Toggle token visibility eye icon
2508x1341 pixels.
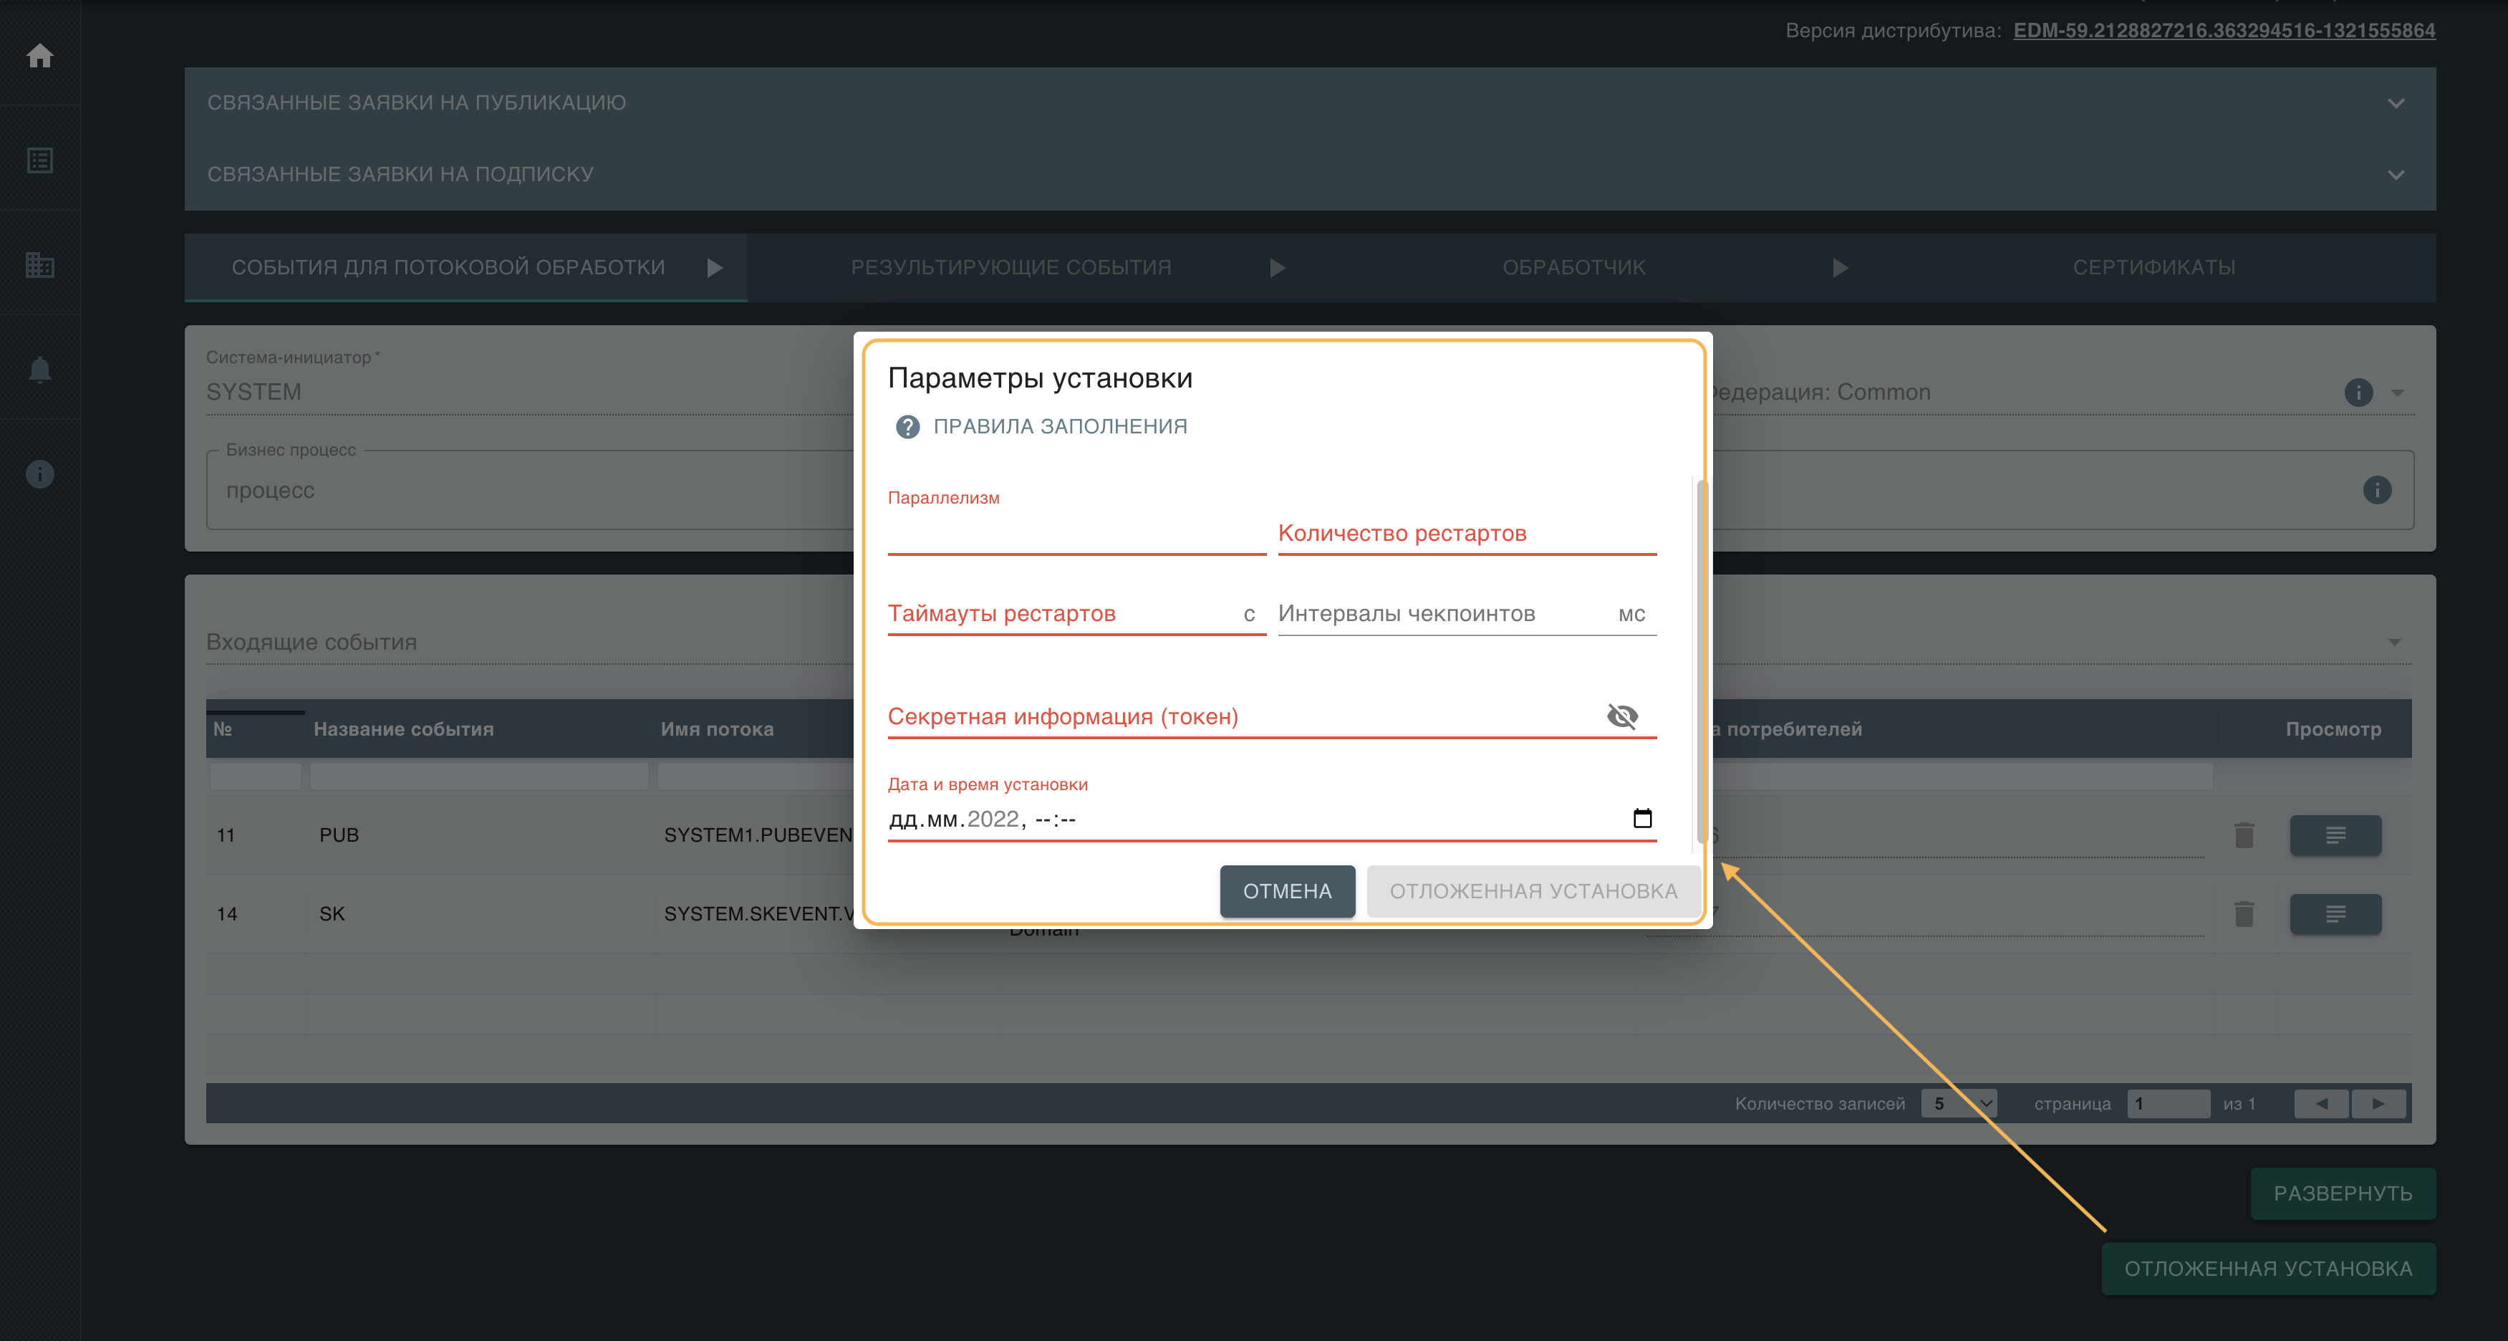1622,717
